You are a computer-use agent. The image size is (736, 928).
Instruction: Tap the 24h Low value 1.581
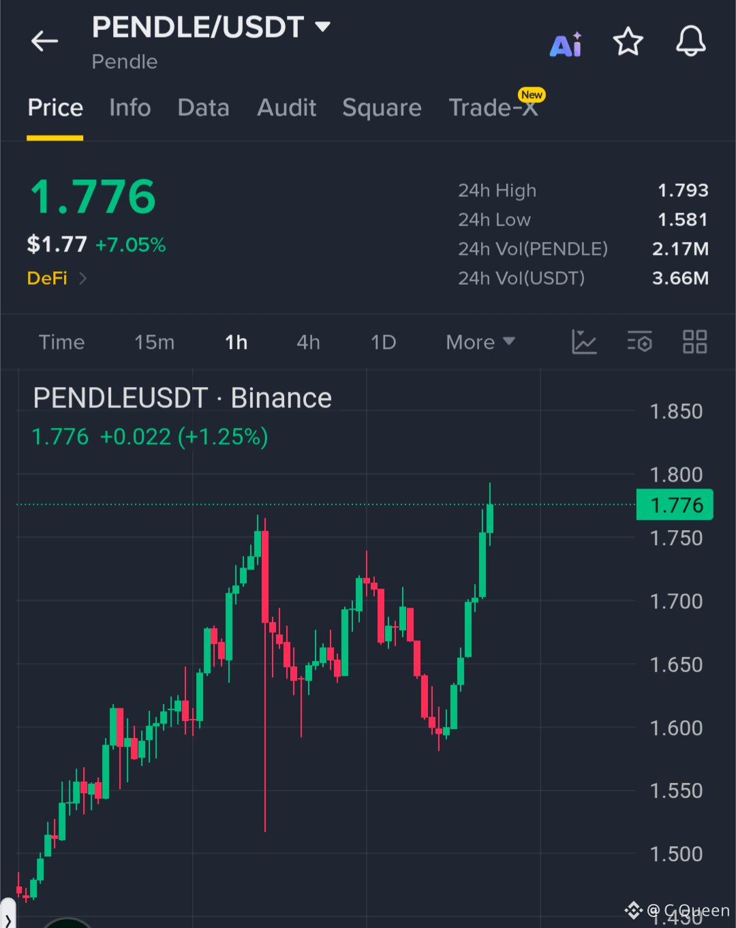(683, 219)
